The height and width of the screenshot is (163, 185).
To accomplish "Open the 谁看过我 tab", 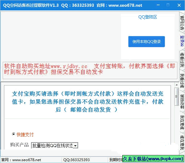I will coord(182,60).
